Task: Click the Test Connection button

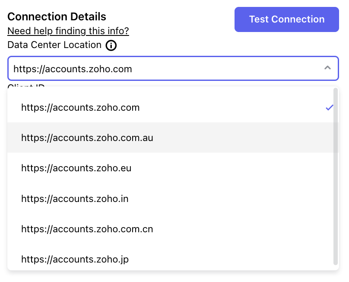Action: (x=287, y=19)
